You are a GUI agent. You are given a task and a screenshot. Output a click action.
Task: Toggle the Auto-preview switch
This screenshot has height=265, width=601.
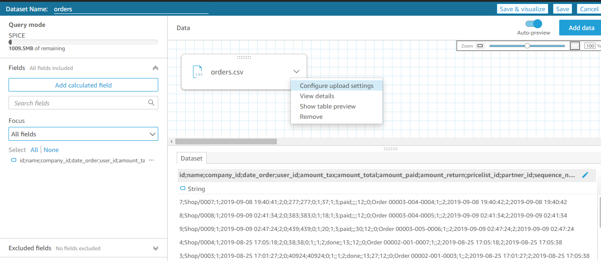(x=534, y=24)
